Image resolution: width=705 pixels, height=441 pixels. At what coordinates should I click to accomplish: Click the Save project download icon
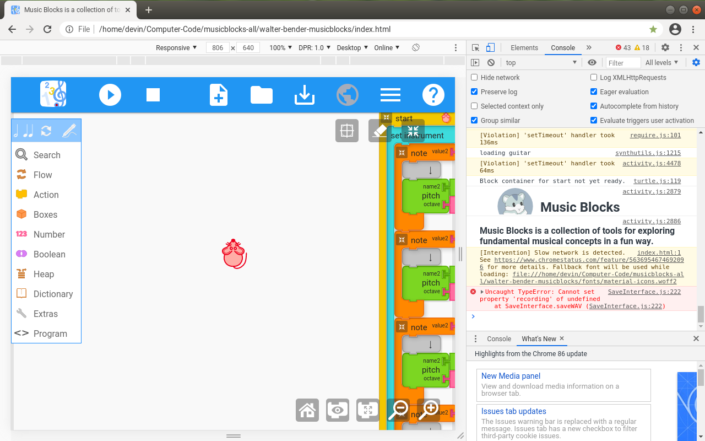pyautogui.click(x=304, y=95)
